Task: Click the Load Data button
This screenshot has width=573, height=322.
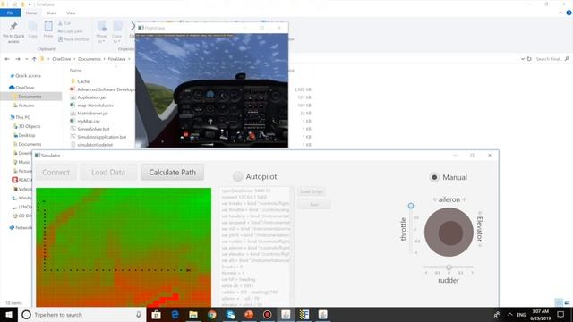Action: pyautogui.click(x=108, y=173)
